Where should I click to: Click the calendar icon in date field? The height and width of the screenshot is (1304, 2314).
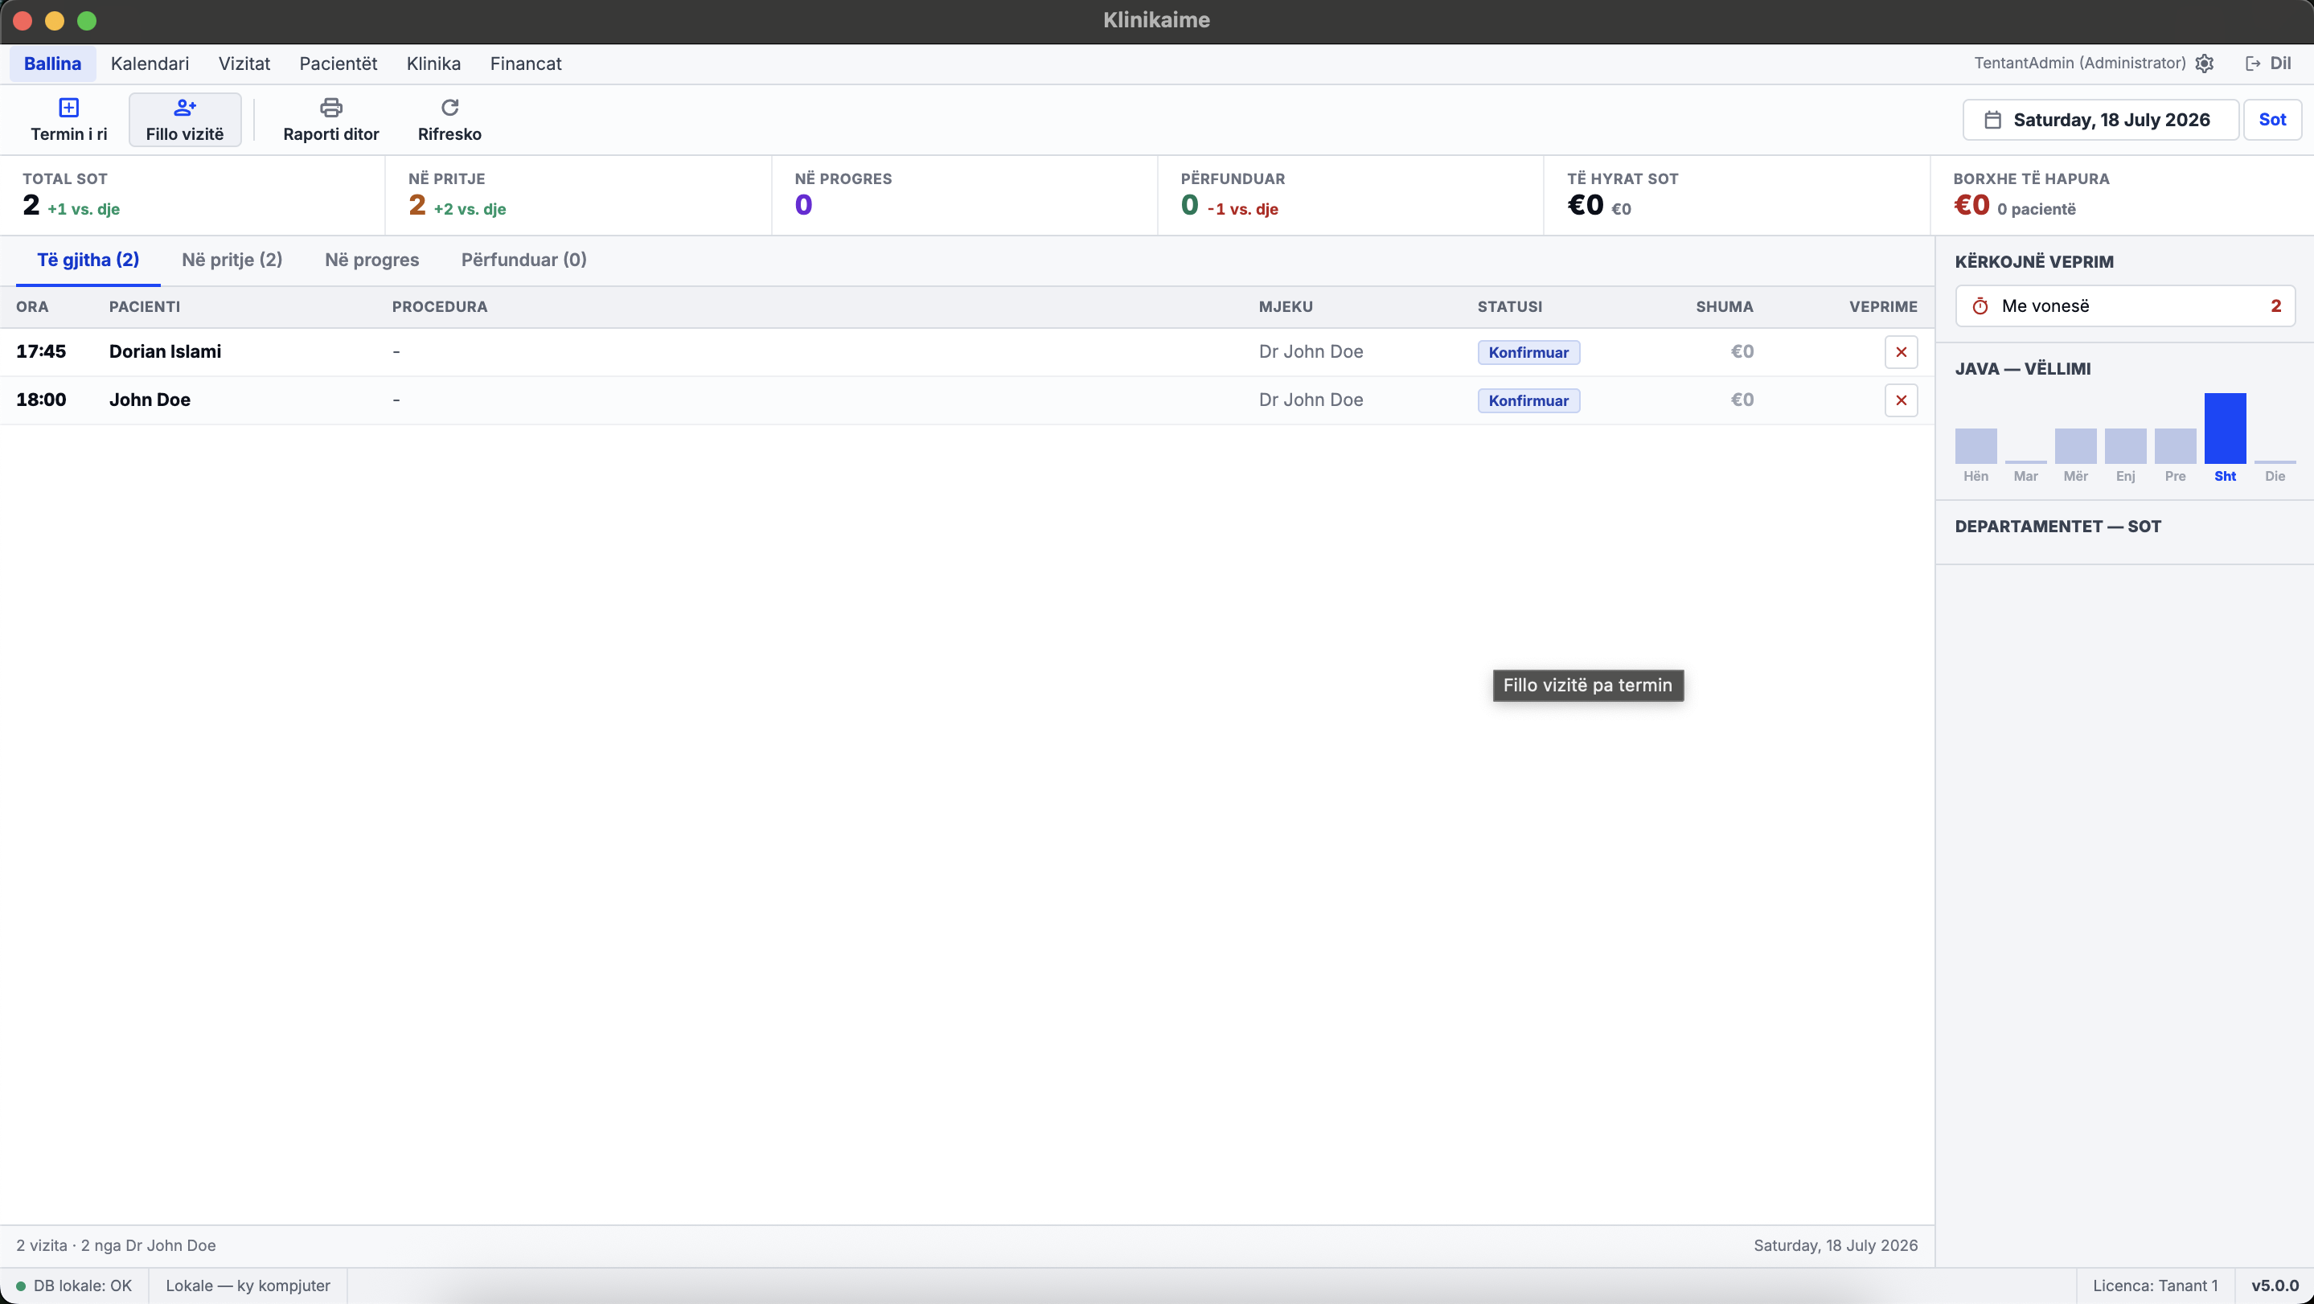click(1992, 121)
